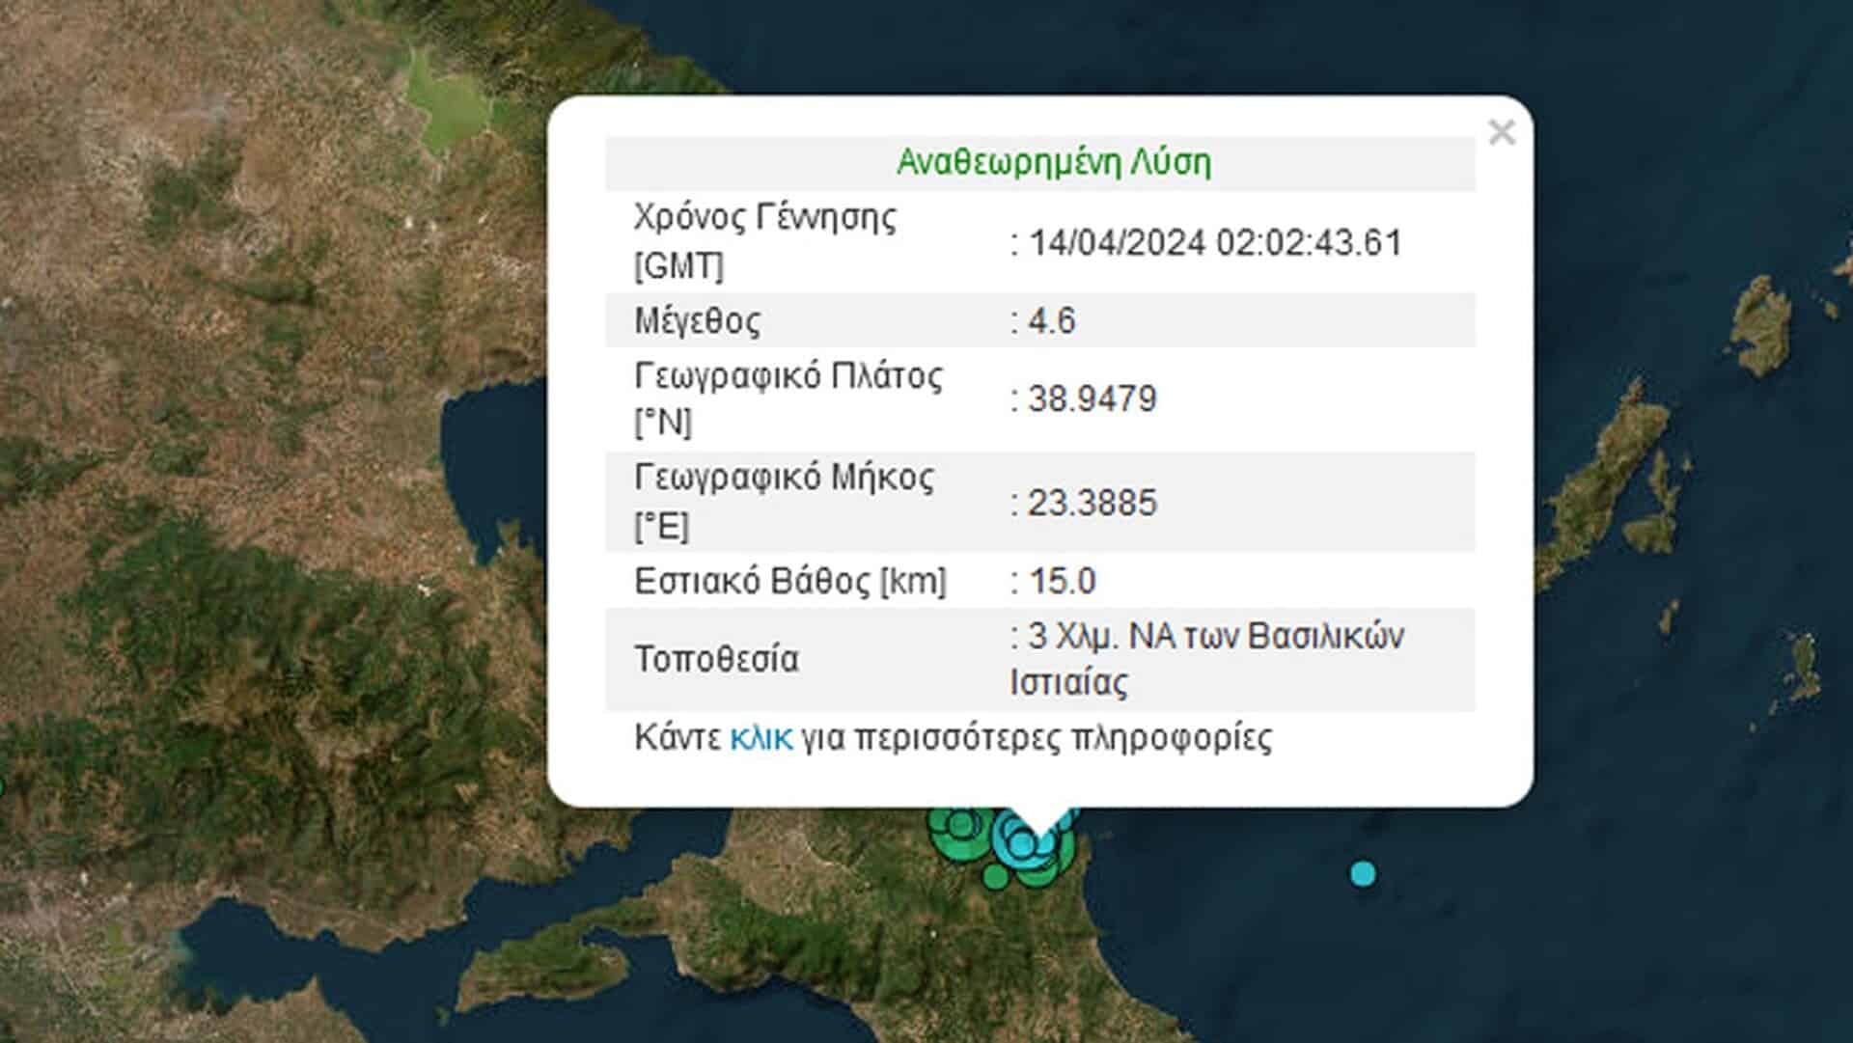1853x1043 pixels.
Task: Click the 'Μέγεθος' row label
Action: click(x=697, y=320)
